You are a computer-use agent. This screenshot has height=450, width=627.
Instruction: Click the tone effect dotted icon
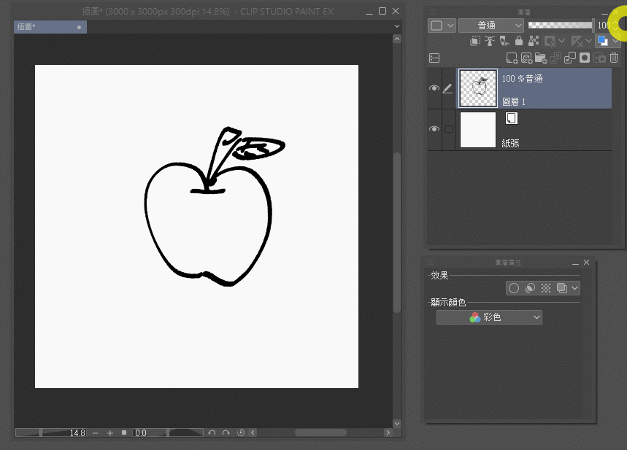tap(545, 288)
